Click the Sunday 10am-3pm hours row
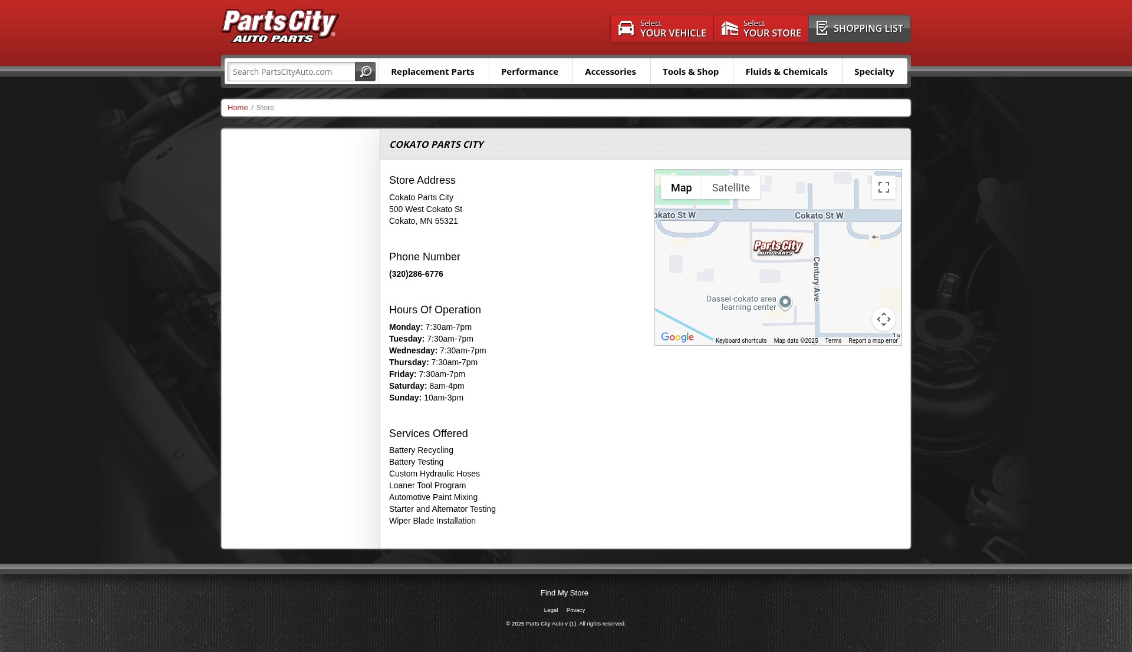The image size is (1132, 652). [426, 398]
